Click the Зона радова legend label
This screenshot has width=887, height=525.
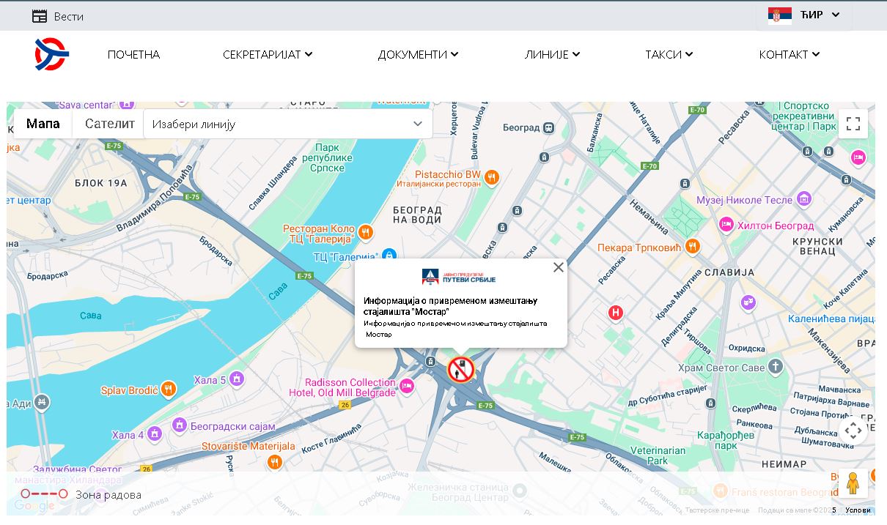click(108, 495)
